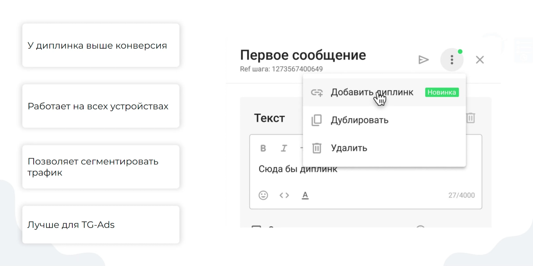533x266 pixels.
Task: Toggle italic formatting in editor
Action: coord(284,148)
